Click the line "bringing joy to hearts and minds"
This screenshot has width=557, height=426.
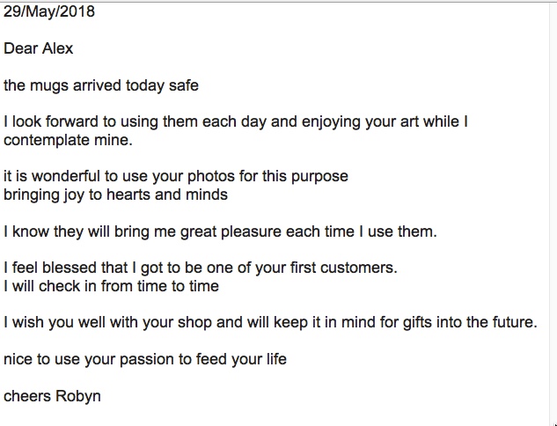[115, 195]
